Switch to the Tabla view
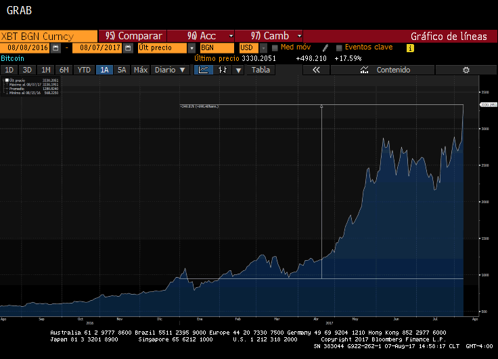The height and width of the screenshot is (359, 498). click(x=261, y=70)
